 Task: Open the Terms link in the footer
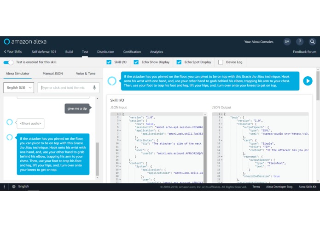pyautogui.click(x=256, y=187)
